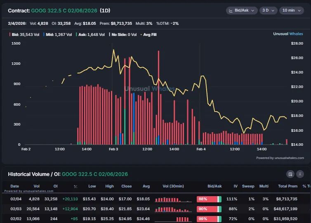This screenshot has height=223, width=311.
Task: Click the 88% bid/ask bar for 02/04
Action: (x=209, y=199)
